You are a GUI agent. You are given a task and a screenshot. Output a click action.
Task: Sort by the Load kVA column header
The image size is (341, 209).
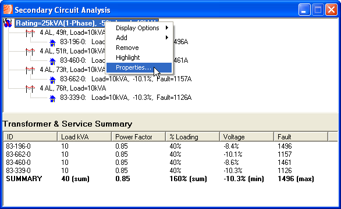[x=84, y=137]
